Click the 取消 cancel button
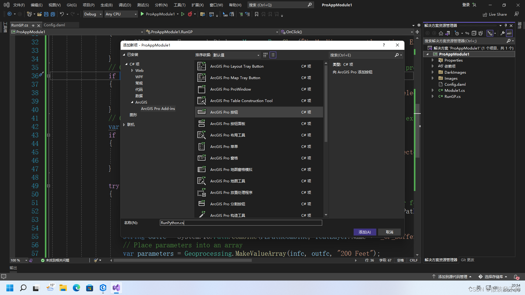The height and width of the screenshot is (295, 525). pos(390,232)
